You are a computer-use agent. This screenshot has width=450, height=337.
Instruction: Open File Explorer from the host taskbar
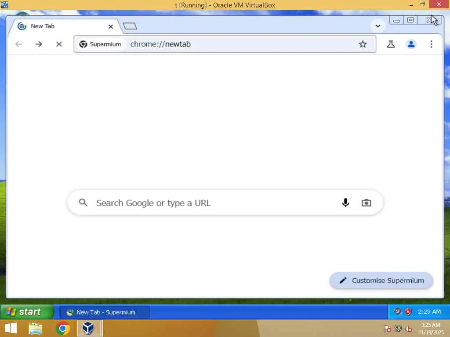click(36, 328)
